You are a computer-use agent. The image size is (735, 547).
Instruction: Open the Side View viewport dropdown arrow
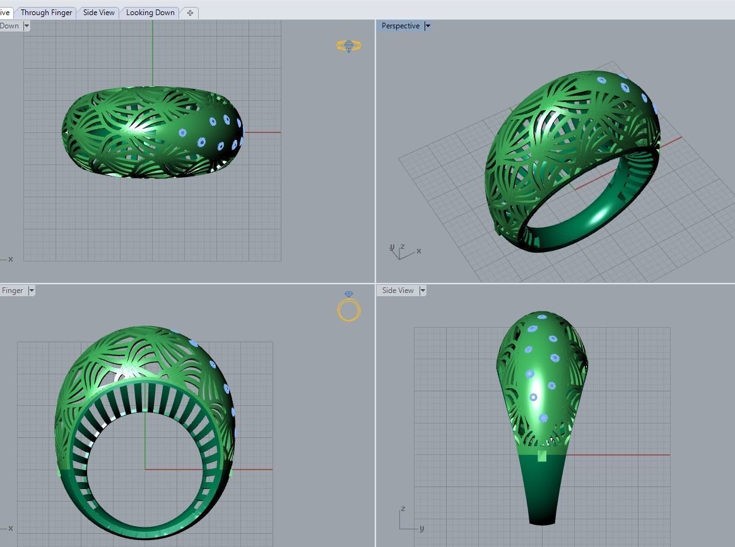pyautogui.click(x=422, y=291)
